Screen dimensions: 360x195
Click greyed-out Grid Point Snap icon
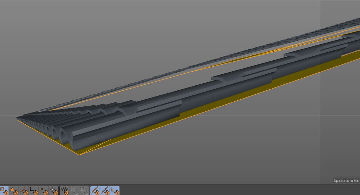point(74,191)
